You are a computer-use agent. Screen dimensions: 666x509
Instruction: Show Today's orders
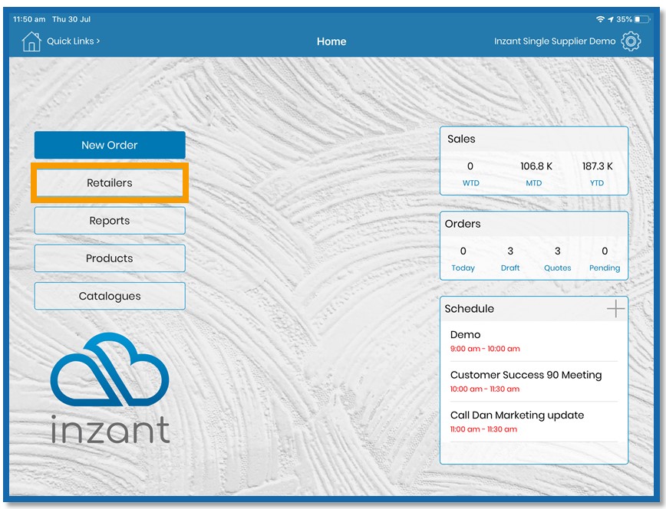[463, 259]
